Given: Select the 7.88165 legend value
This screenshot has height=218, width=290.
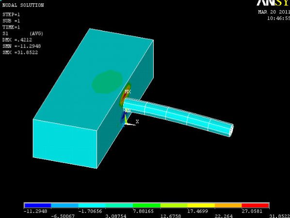Looking at the screenshot, I should tap(144, 211).
